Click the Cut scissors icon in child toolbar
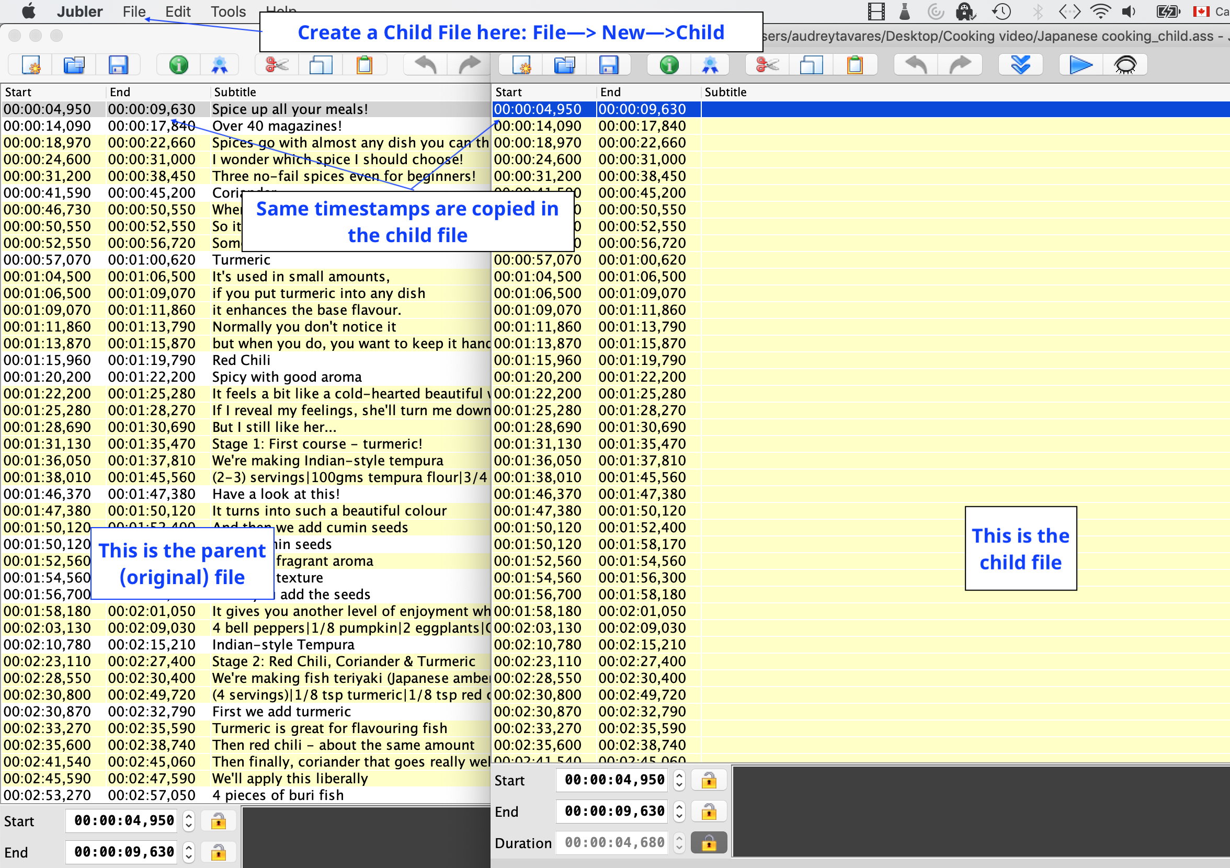Screen dimensions: 1230x868 pyautogui.click(x=767, y=65)
